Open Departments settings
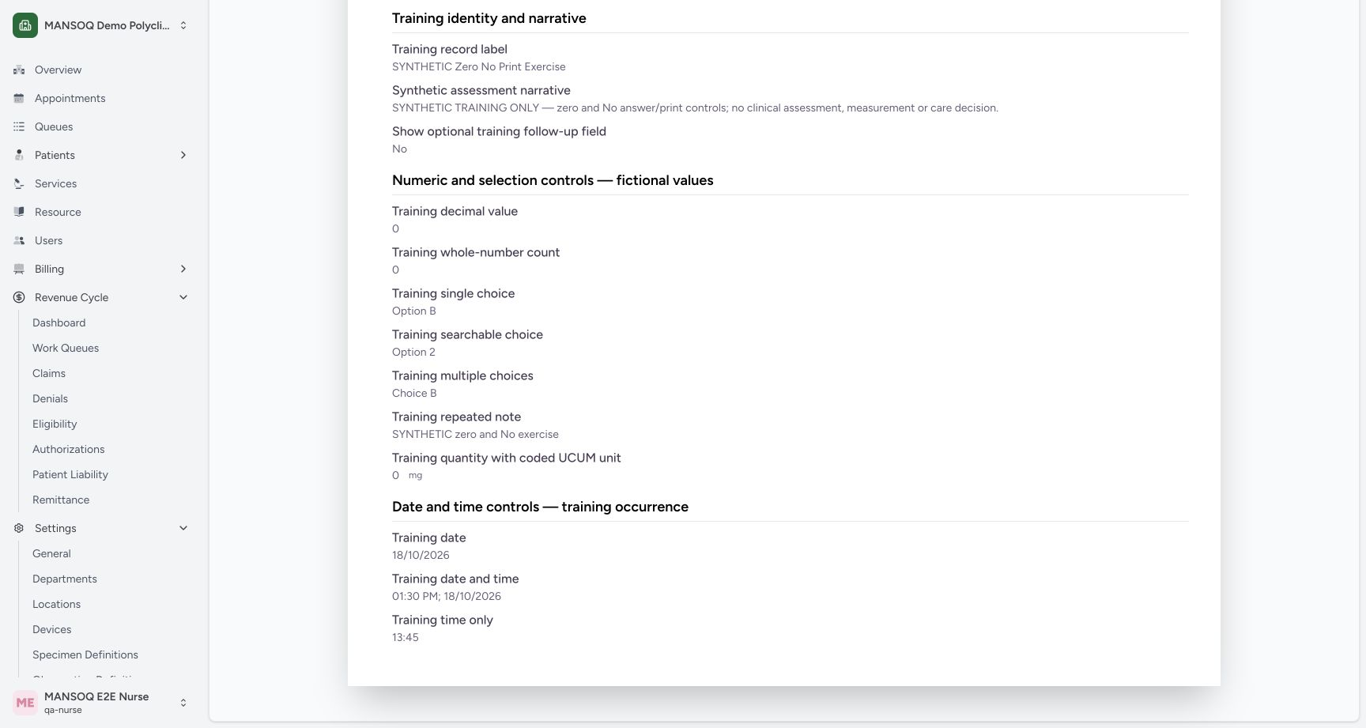Screen dimensions: 1366x728 (x=65, y=579)
